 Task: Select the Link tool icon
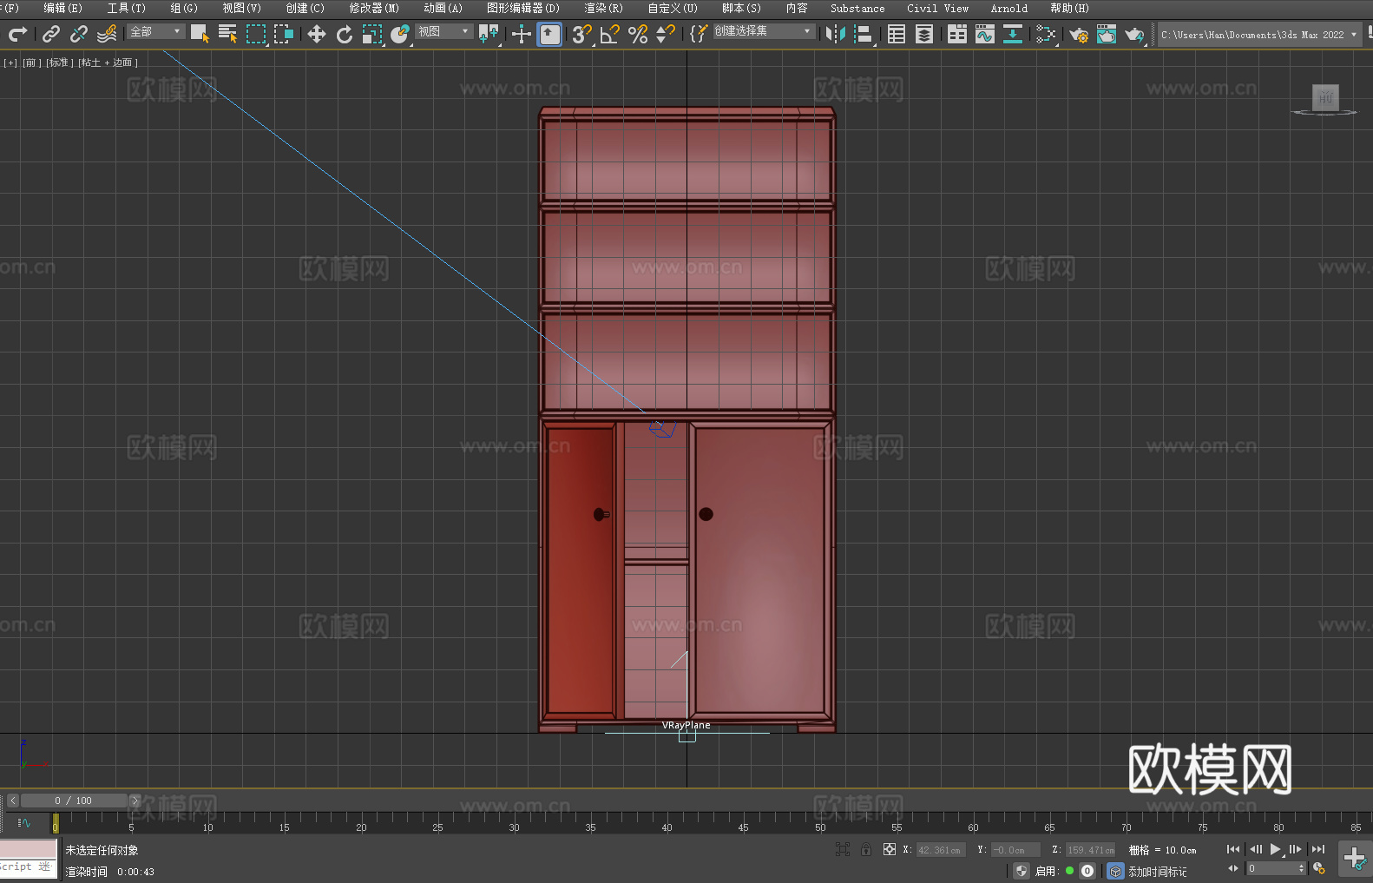click(51, 34)
